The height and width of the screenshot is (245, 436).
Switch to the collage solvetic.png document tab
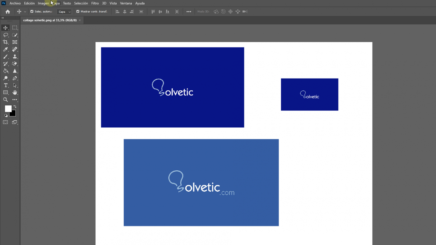pos(50,20)
